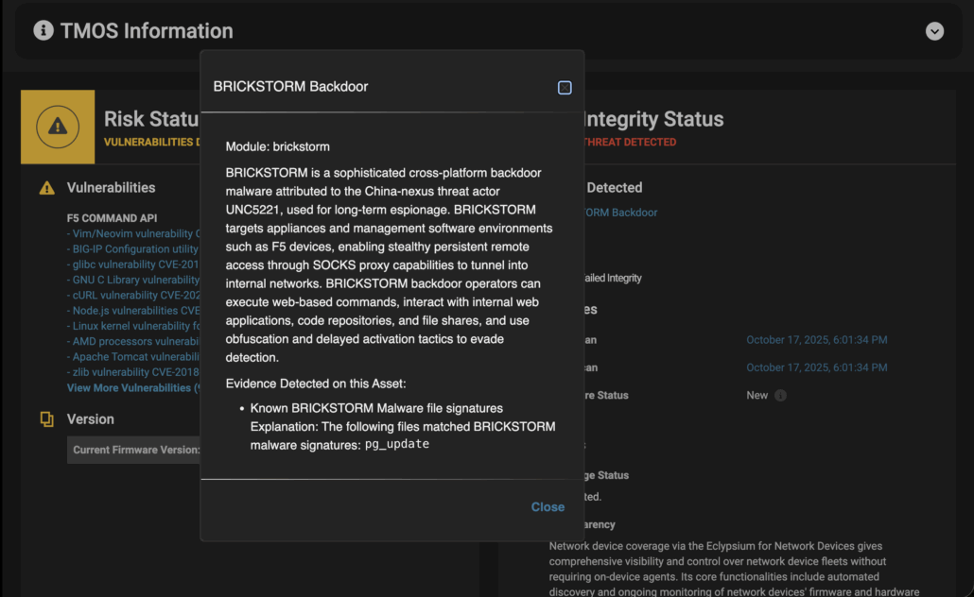Click the warning triangle next to Vulnerabilities
The image size is (974, 597).
click(46, 188)
